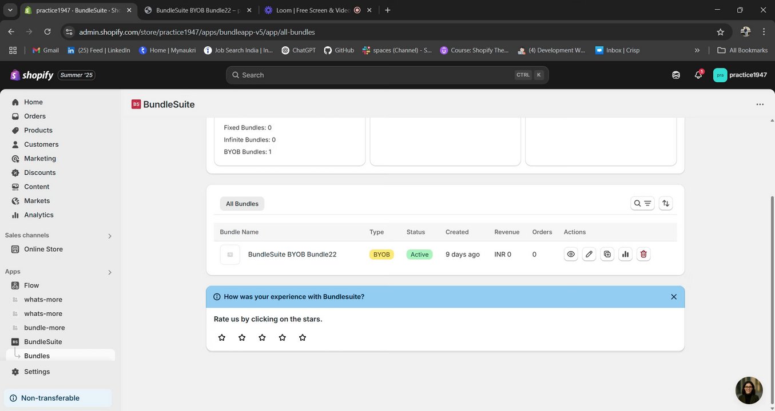Expand the Apps section chevron
The width and height of the screenshot is (775, 411).
[x=110, y=272]
